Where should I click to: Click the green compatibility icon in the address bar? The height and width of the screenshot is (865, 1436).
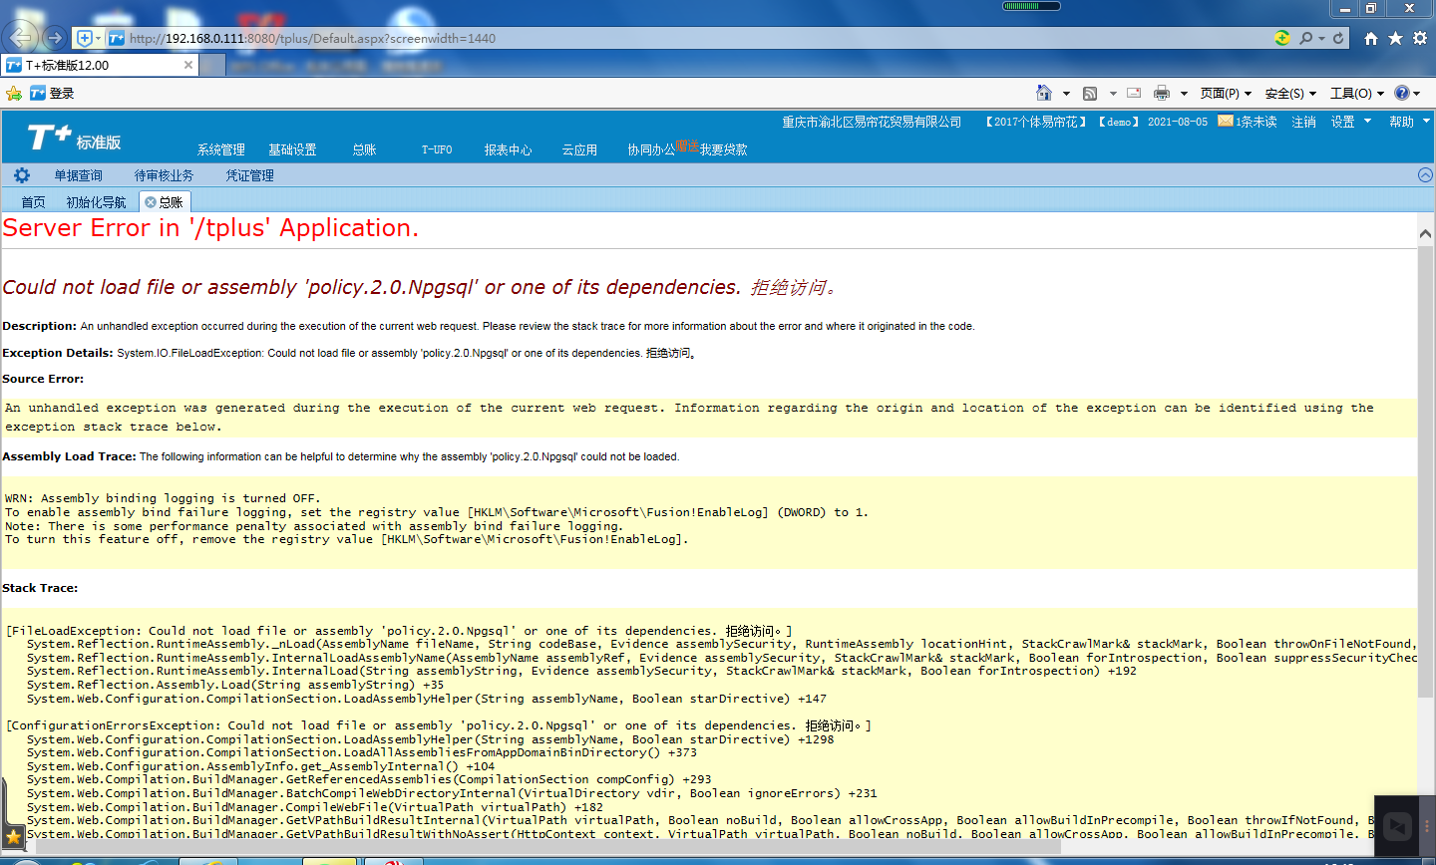(1282, 38)
